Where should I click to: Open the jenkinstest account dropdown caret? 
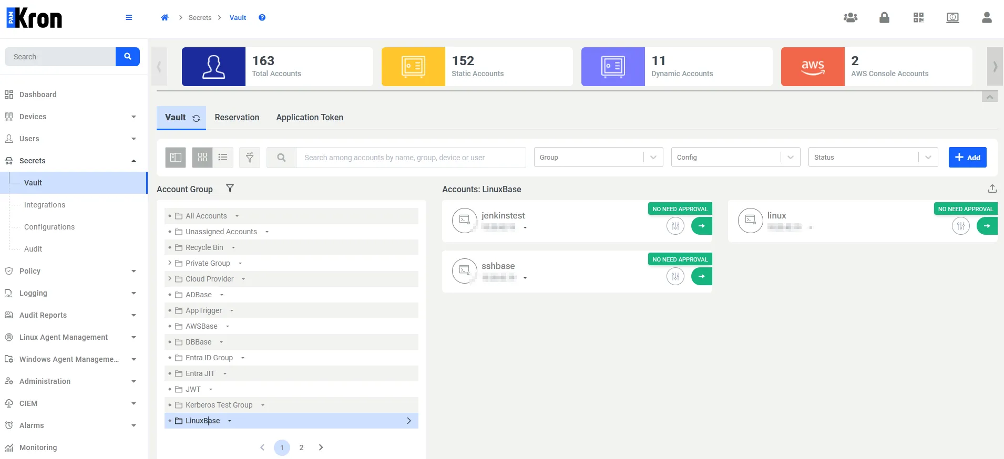coord(525,227)
